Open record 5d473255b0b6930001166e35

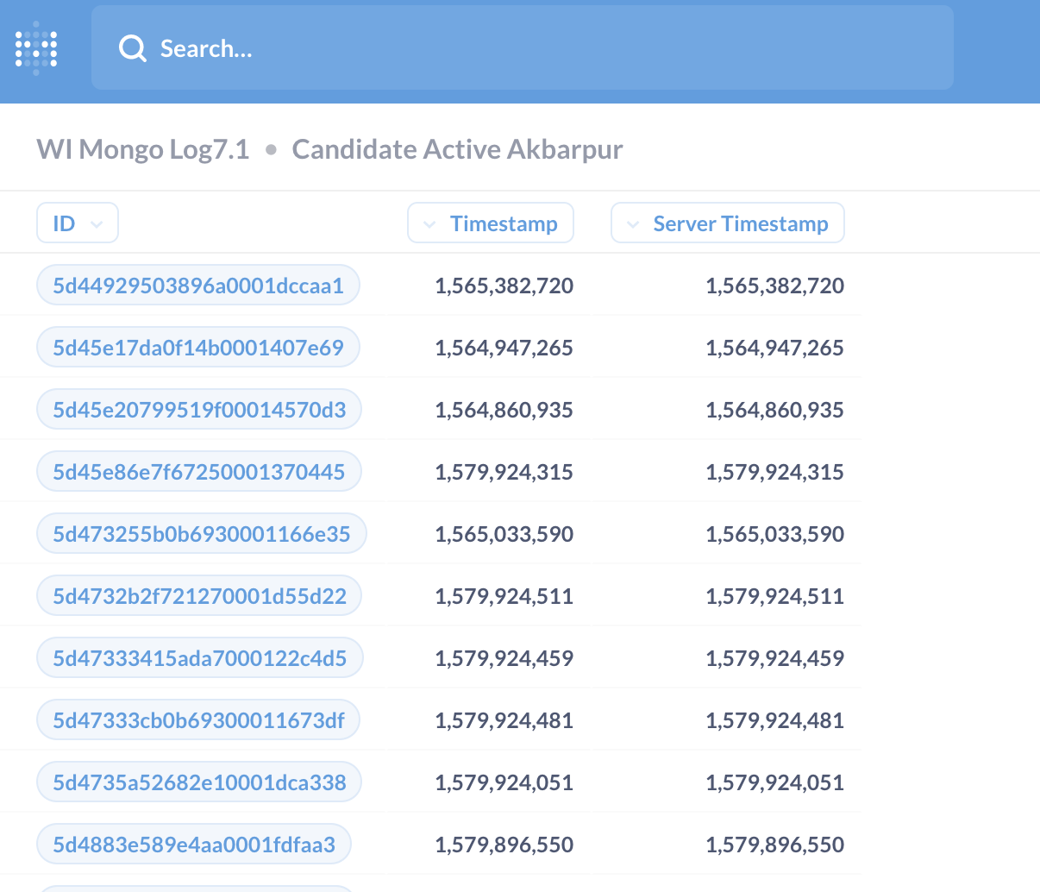click(202, 534)
